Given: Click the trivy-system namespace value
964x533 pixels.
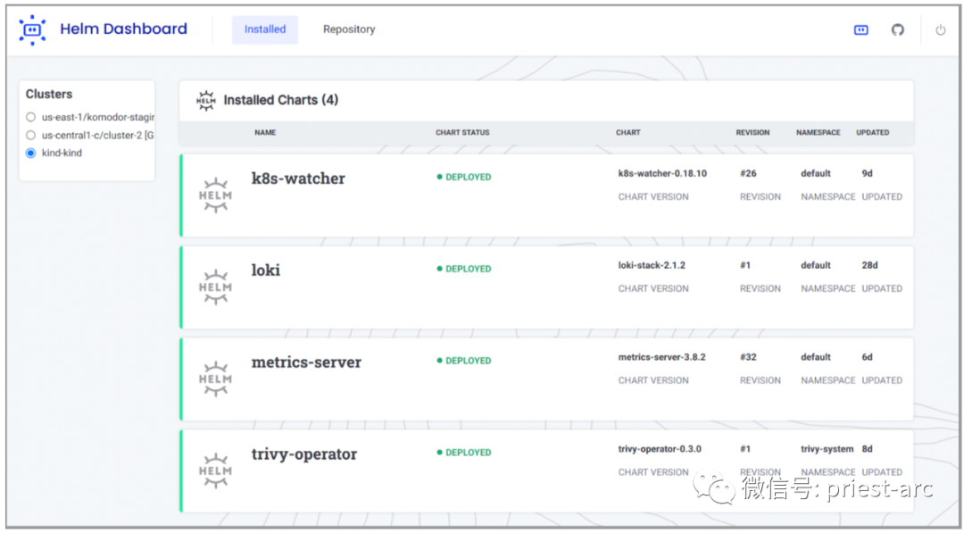Looking at the screenshot, I should tap(827, 449).
